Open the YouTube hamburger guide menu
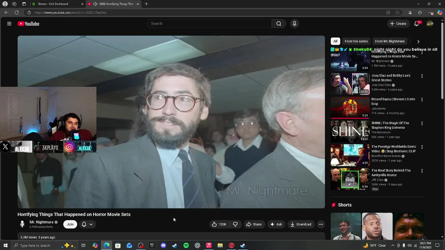Screen dimensions: 445x250 click(x=9, y=24)
